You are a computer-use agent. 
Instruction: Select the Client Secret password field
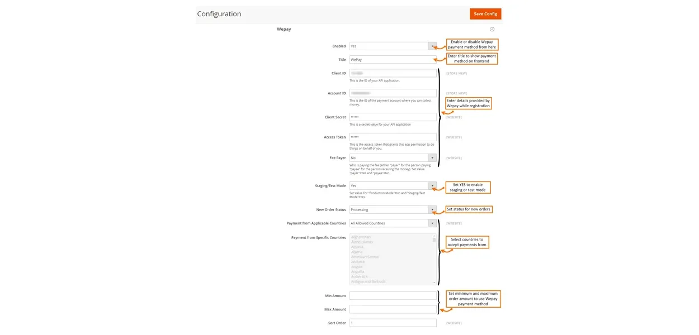pyautogui.click(x=393, y=117)
